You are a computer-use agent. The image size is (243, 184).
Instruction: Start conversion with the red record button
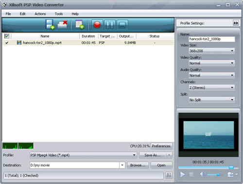click(97, 25)
